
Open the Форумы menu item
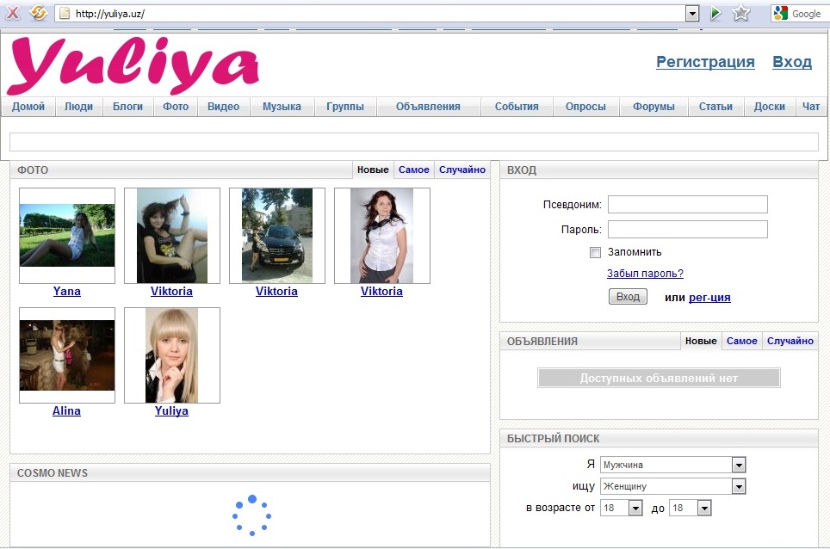point(653,107)
